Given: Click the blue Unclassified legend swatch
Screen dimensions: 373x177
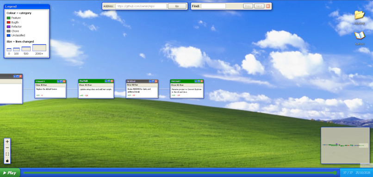Looking at the screenshot, I should pyautogui.click(x=9, y=36).
